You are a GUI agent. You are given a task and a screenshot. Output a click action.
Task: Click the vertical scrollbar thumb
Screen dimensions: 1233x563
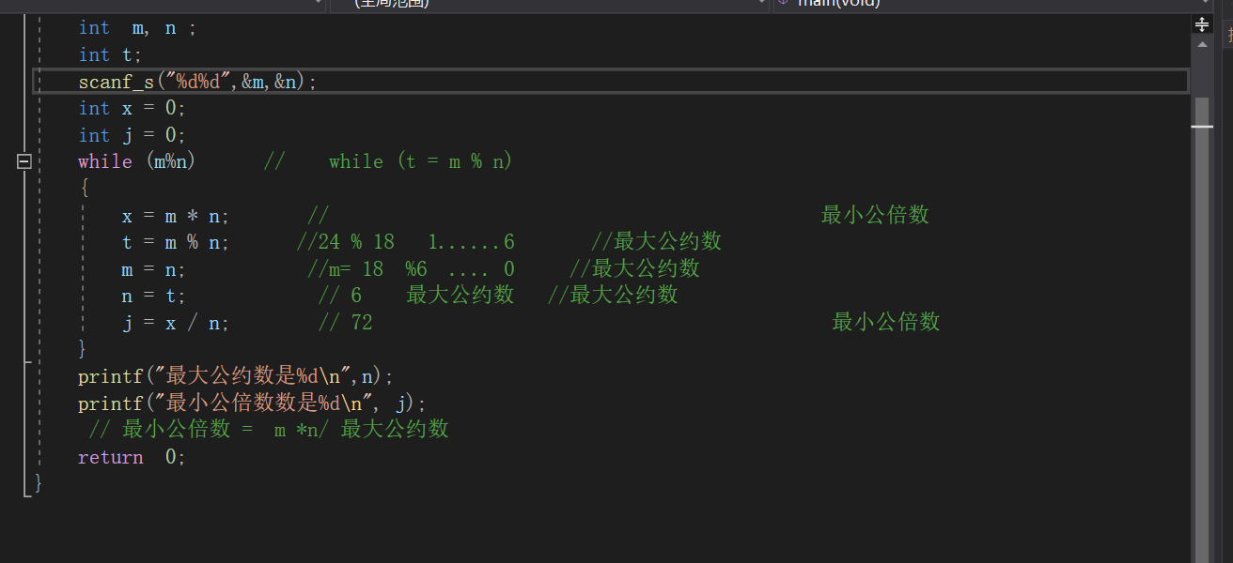click(x=1202, y=111)
